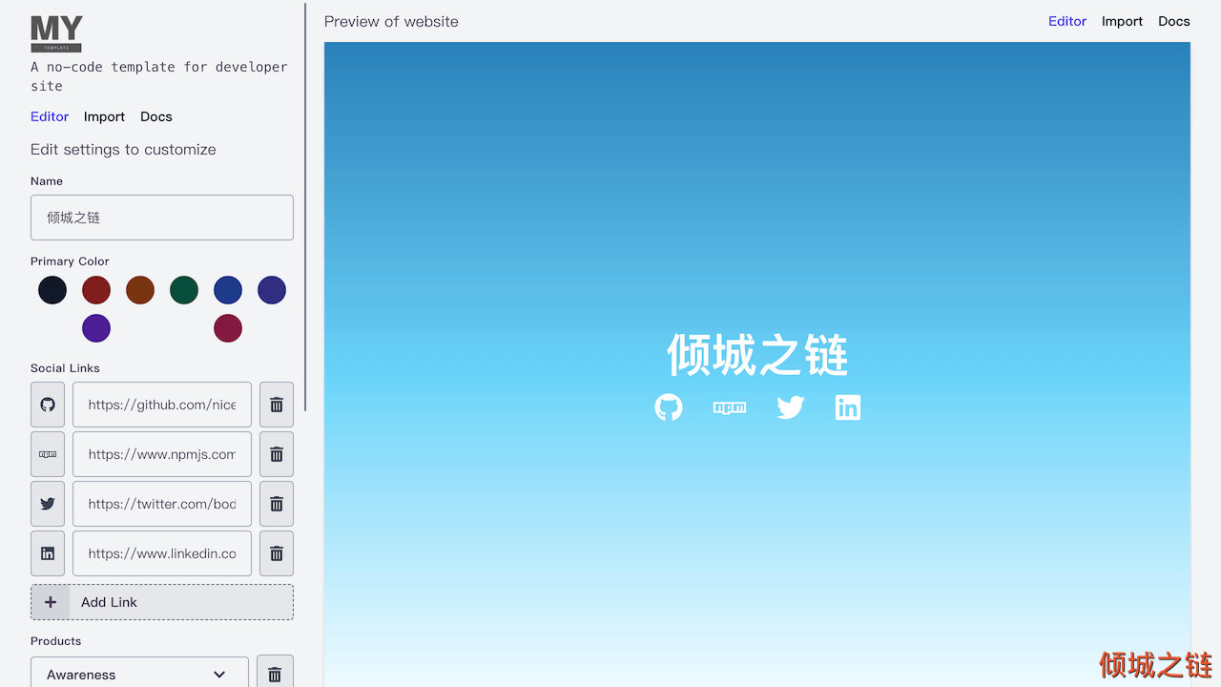Pick the indigo primary color swatch
This screenshot has width=1221, height=687.
pos(272,290)
